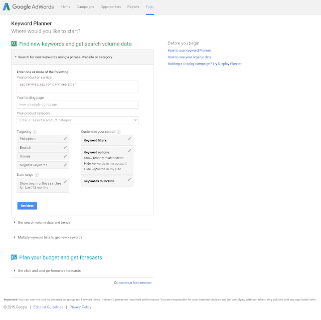Open the product category dropdown arrow
The height and width of the screenshot is (320, 321).
[x=135, y=120]
